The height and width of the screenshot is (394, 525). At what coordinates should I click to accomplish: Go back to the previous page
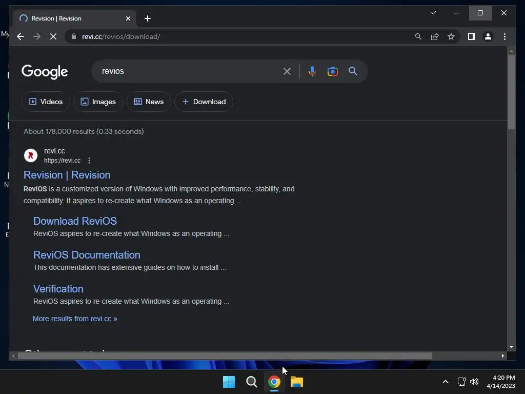pyautogui.click(x=21, y=36)
